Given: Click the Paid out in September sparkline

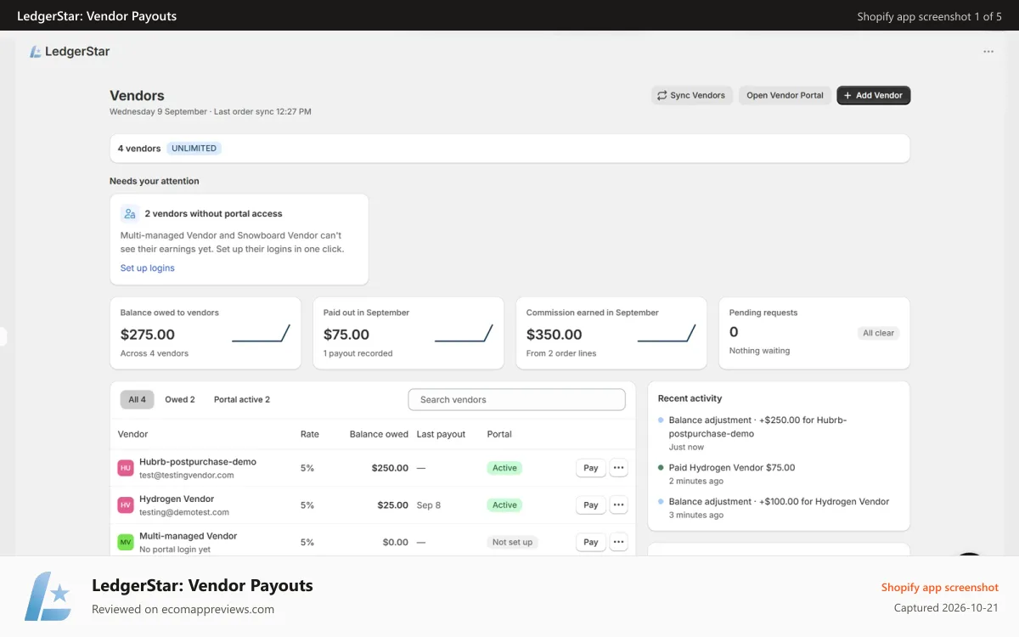Looking at the screenshot, I should coord(464,334).
